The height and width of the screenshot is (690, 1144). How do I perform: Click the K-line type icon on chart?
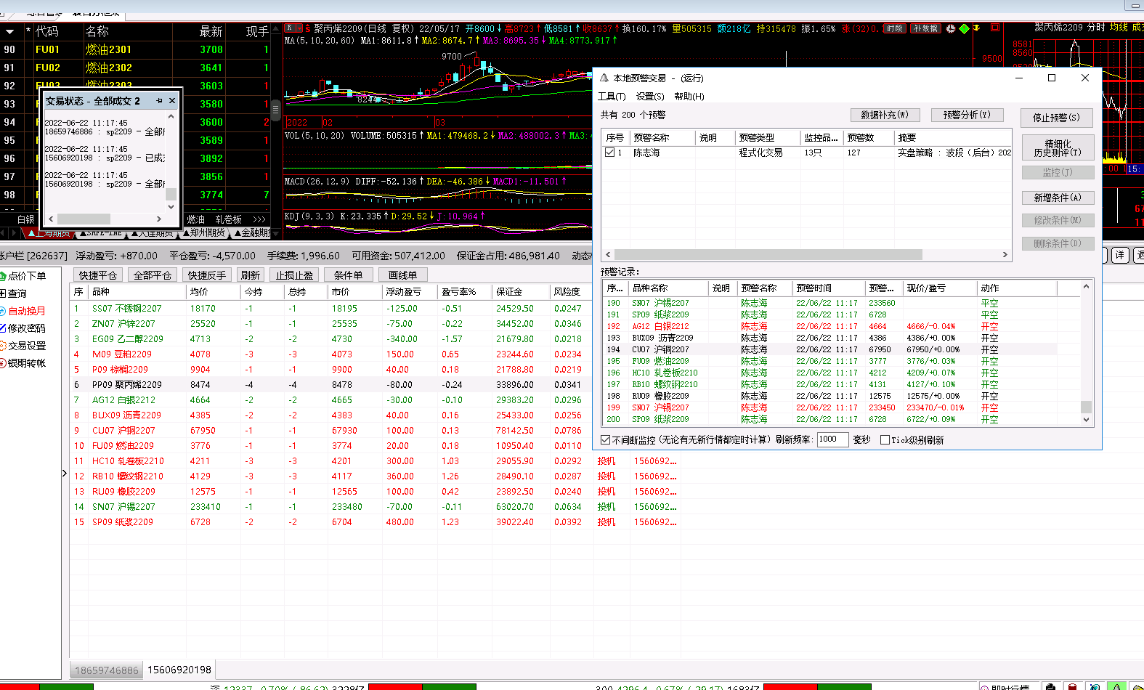pos(289,28)
